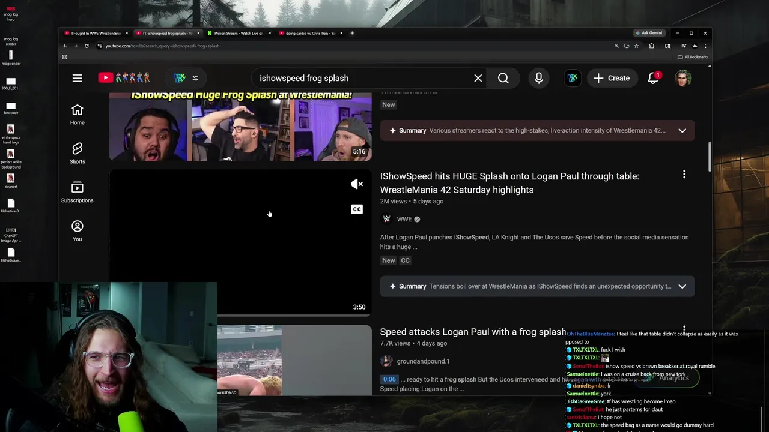This screenshot has width=769, height=432.
Task: Open more options for Speed attacks Logan Paul video
Action: tap(684, 329)
